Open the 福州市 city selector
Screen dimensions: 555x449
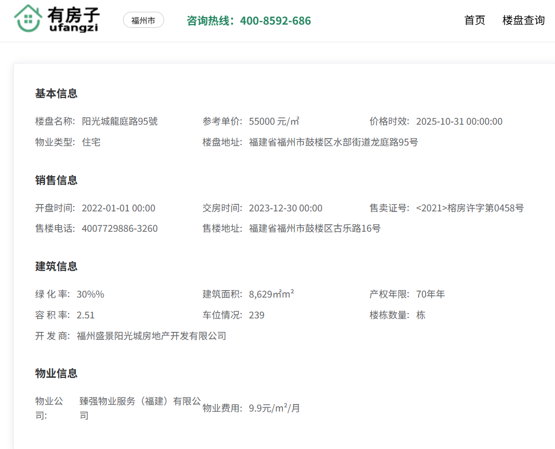[x=143, y=20]
